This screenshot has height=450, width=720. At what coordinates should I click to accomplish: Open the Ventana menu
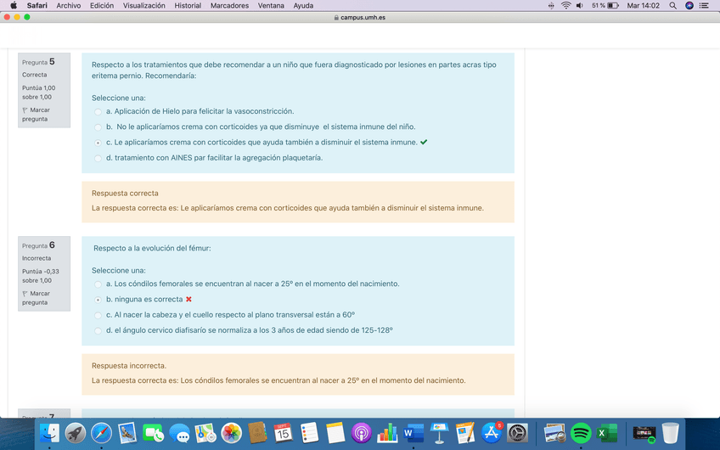click(x=271, y=5)
